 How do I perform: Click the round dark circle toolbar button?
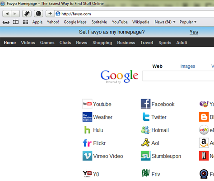tap(38, 14)
